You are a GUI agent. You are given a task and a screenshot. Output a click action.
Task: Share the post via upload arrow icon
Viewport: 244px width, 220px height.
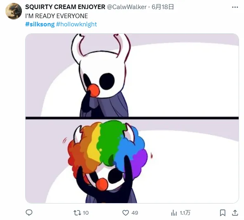pos(235,213)
